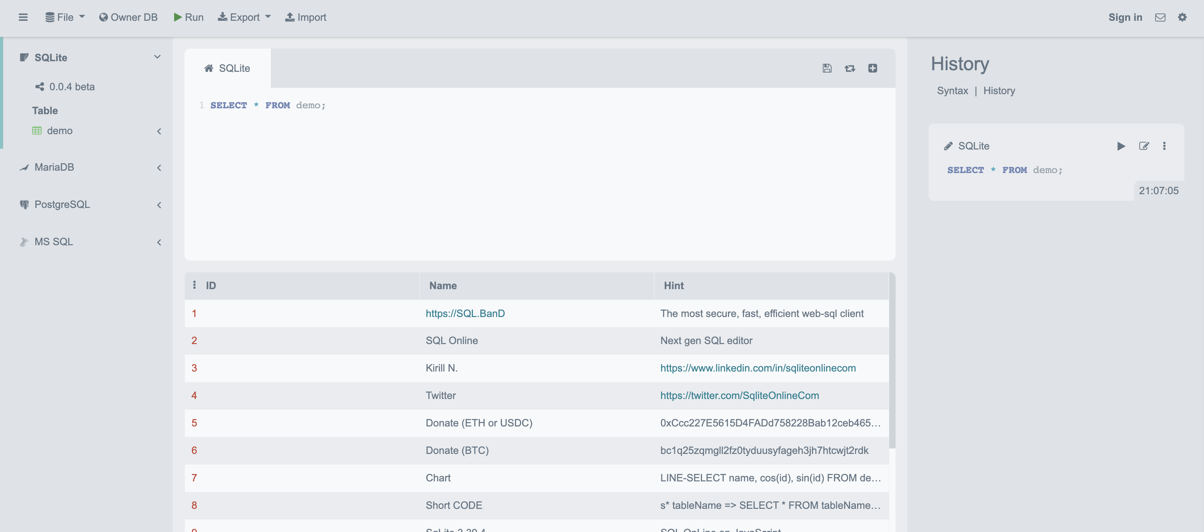This screenshot has width=1204, height=532.
Task: Open the https://SQL.BanD link
Action: click(x=465, y=313)
